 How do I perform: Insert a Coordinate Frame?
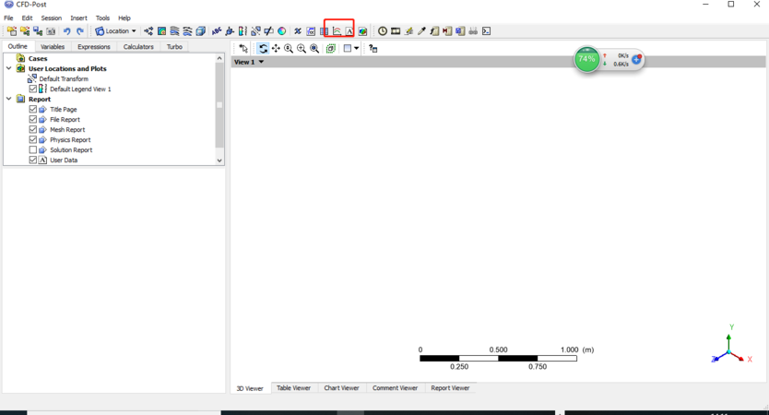pos(230,31)
